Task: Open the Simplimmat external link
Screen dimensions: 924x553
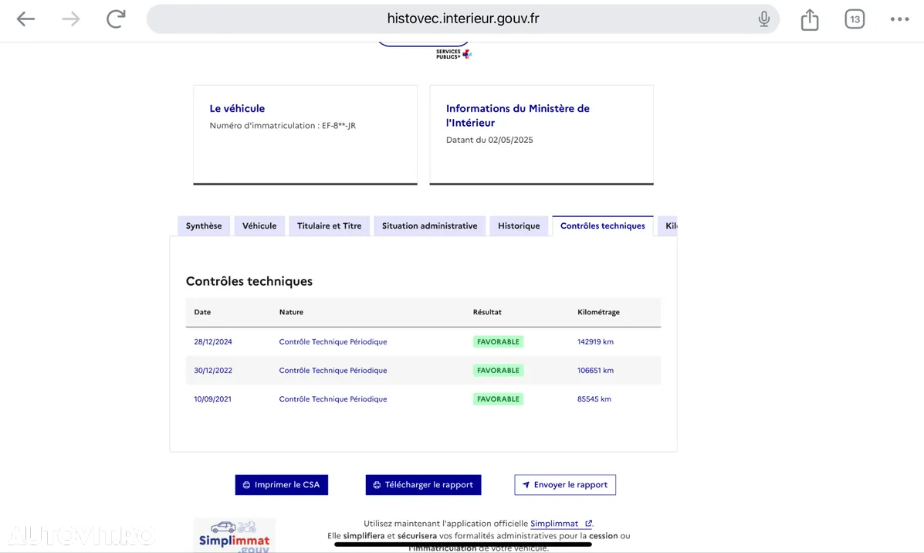Action: (x=560, y=524)
